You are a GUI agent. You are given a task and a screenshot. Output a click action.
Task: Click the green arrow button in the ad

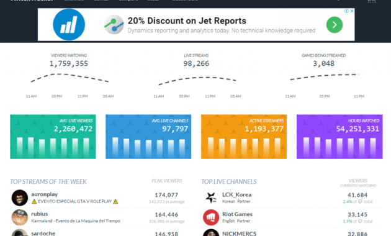click(335, 25)
